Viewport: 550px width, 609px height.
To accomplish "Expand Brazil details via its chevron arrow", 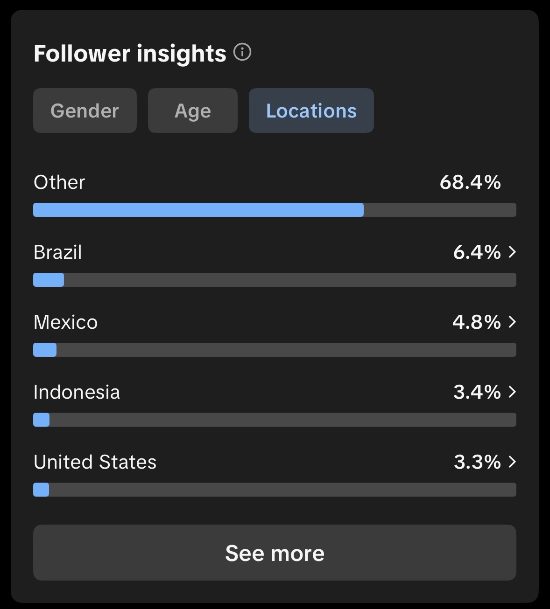I will click(x=512, y=252).
